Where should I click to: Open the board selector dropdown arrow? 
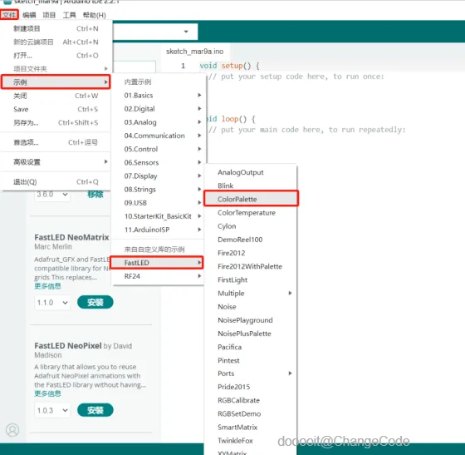186,32
